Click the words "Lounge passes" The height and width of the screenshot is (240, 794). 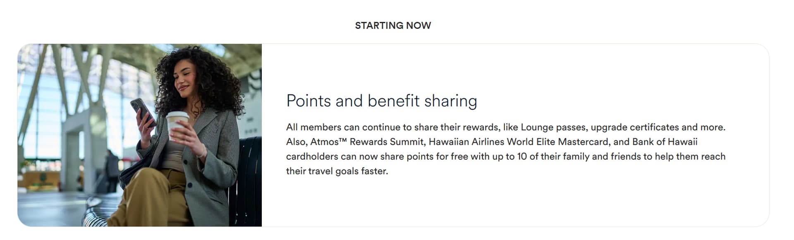coord(553,127)
